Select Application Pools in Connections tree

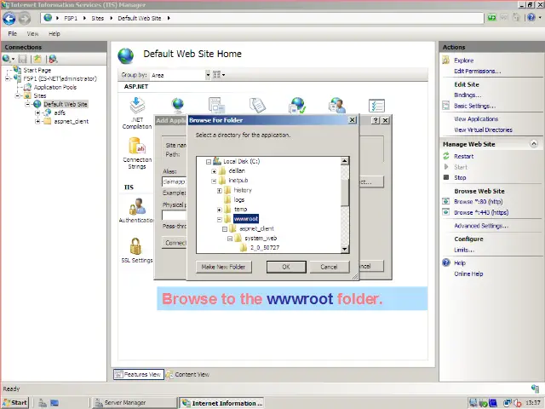point(54,87)
